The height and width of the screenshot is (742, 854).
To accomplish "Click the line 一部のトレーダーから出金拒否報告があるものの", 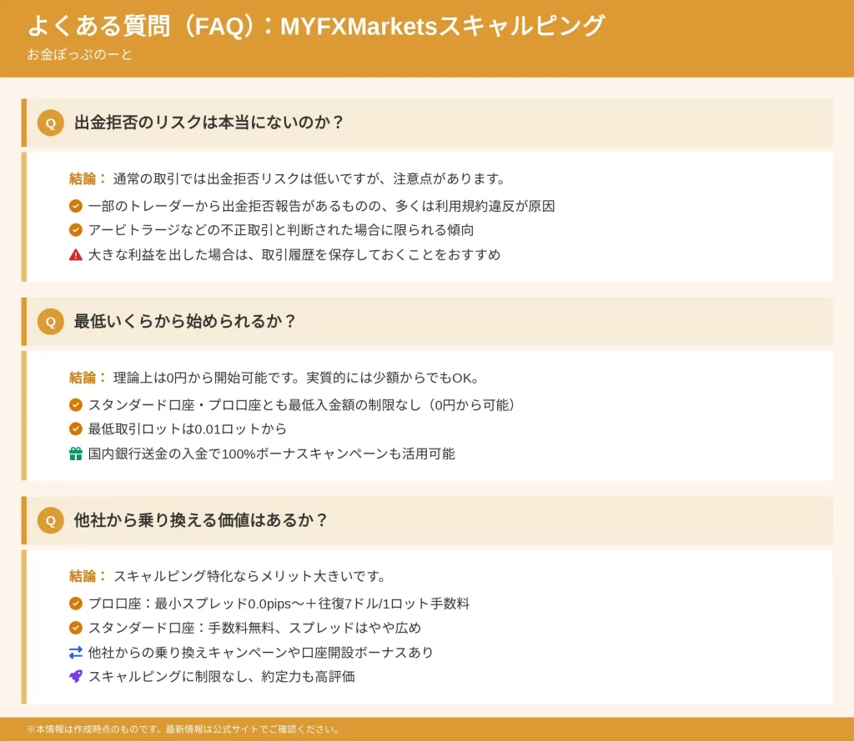I will (x=321, y=206).
